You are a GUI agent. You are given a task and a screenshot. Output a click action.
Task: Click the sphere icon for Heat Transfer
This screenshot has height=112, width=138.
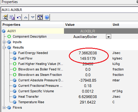click(15, 97)
